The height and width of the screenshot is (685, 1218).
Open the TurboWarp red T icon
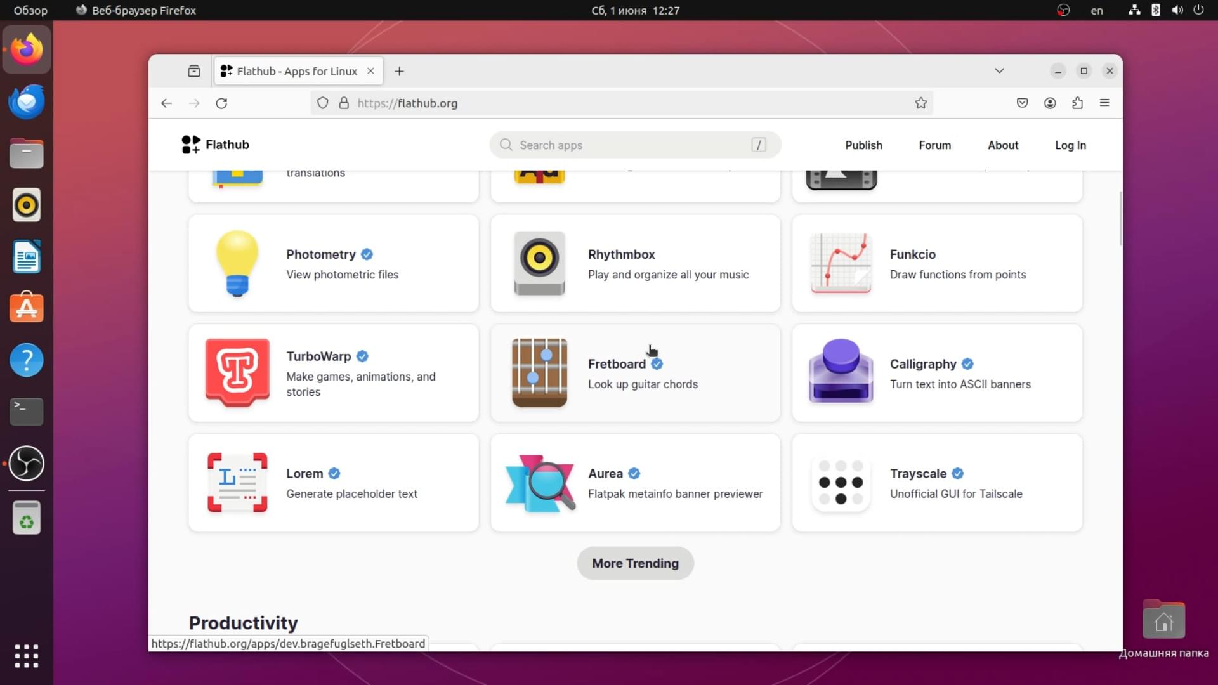pos(237,373)
